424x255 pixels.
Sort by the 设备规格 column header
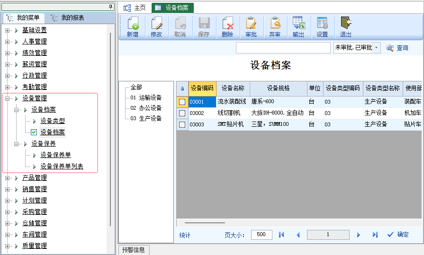[279, 88]
